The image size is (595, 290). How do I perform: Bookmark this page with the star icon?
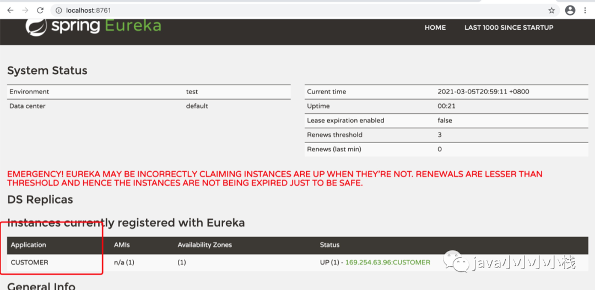551,10
